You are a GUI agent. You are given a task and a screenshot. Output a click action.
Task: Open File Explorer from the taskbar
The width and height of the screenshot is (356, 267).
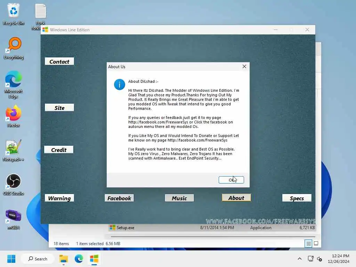(x=64, y=259)
